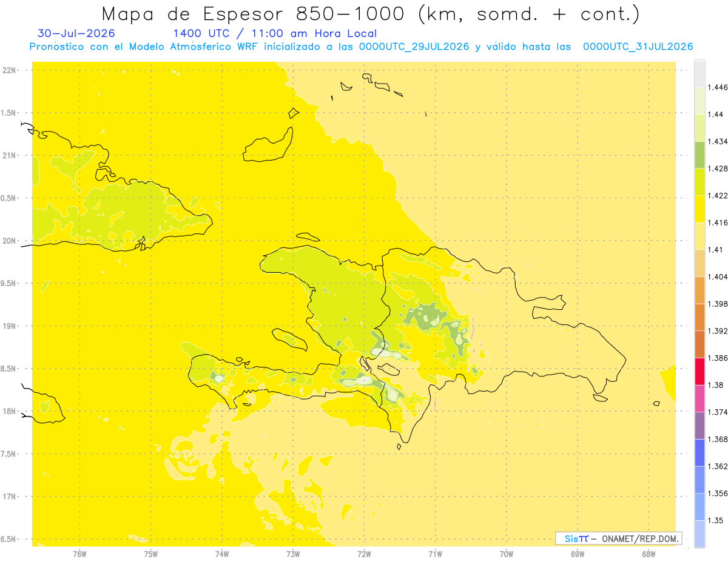Select the '73W' longitude axis label
The width and height of the screenshot is (728, 562).
tap(293, 554)
